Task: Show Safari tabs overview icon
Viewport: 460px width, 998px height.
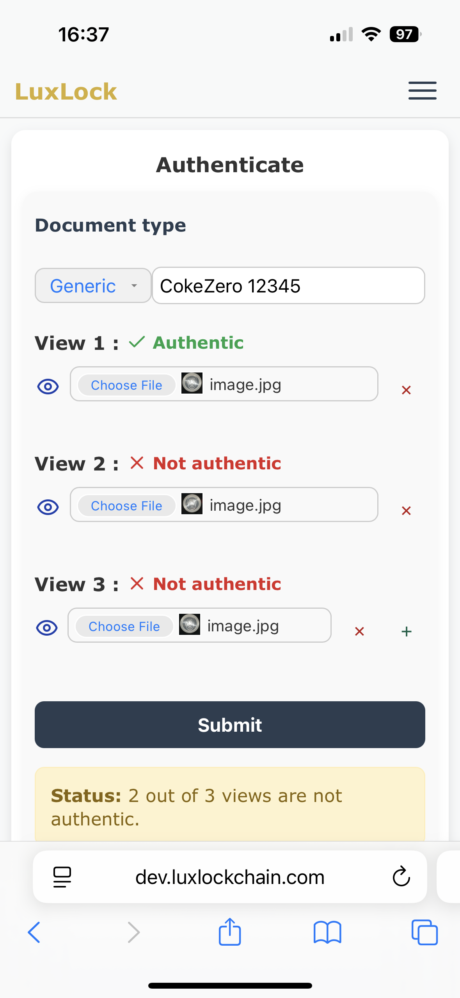Action: 424,932
